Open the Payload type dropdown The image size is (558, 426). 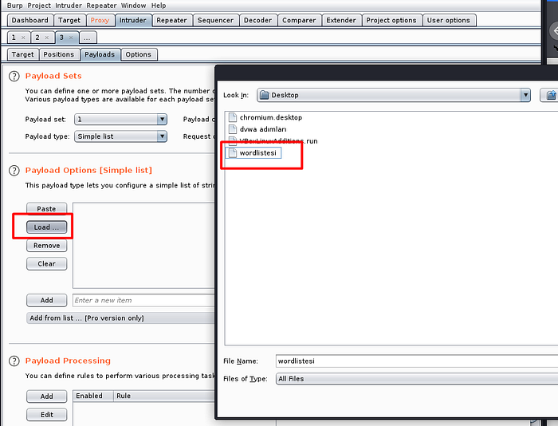point(120,136)
